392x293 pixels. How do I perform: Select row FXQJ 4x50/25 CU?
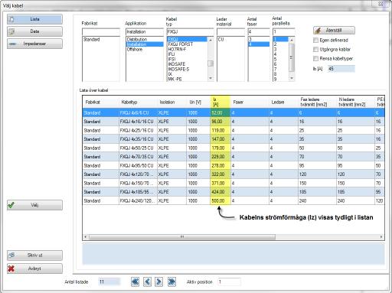[234, 148]
